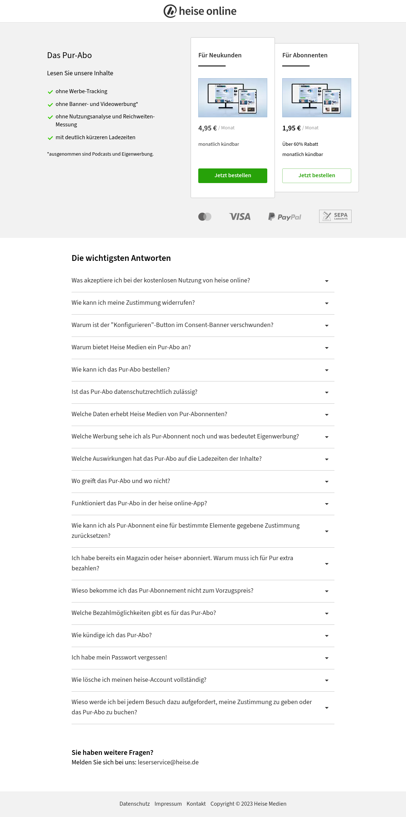Expand 'Warum bietet Heise Medien ein Pur-Abo an?'
406x817 pixels.
[203, 347]
